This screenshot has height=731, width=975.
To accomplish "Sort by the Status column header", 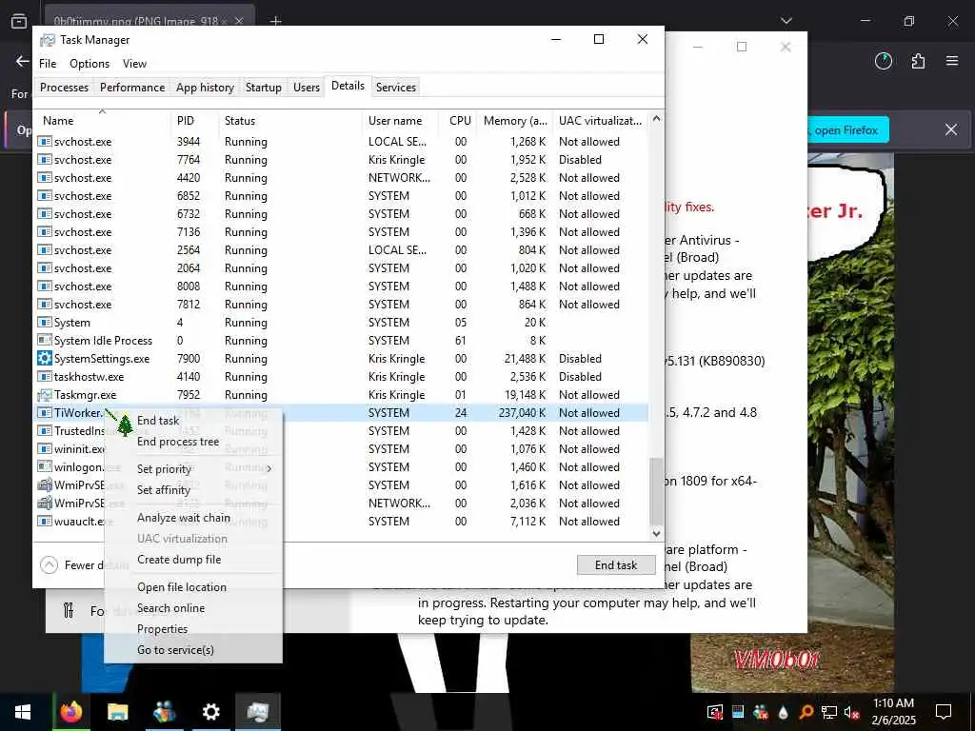I will point(290,121).
